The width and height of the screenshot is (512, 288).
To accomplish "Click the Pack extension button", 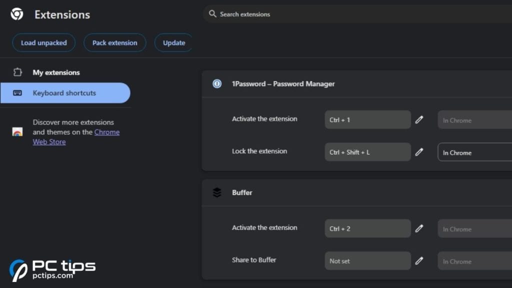I will click(x=114, y=42).
